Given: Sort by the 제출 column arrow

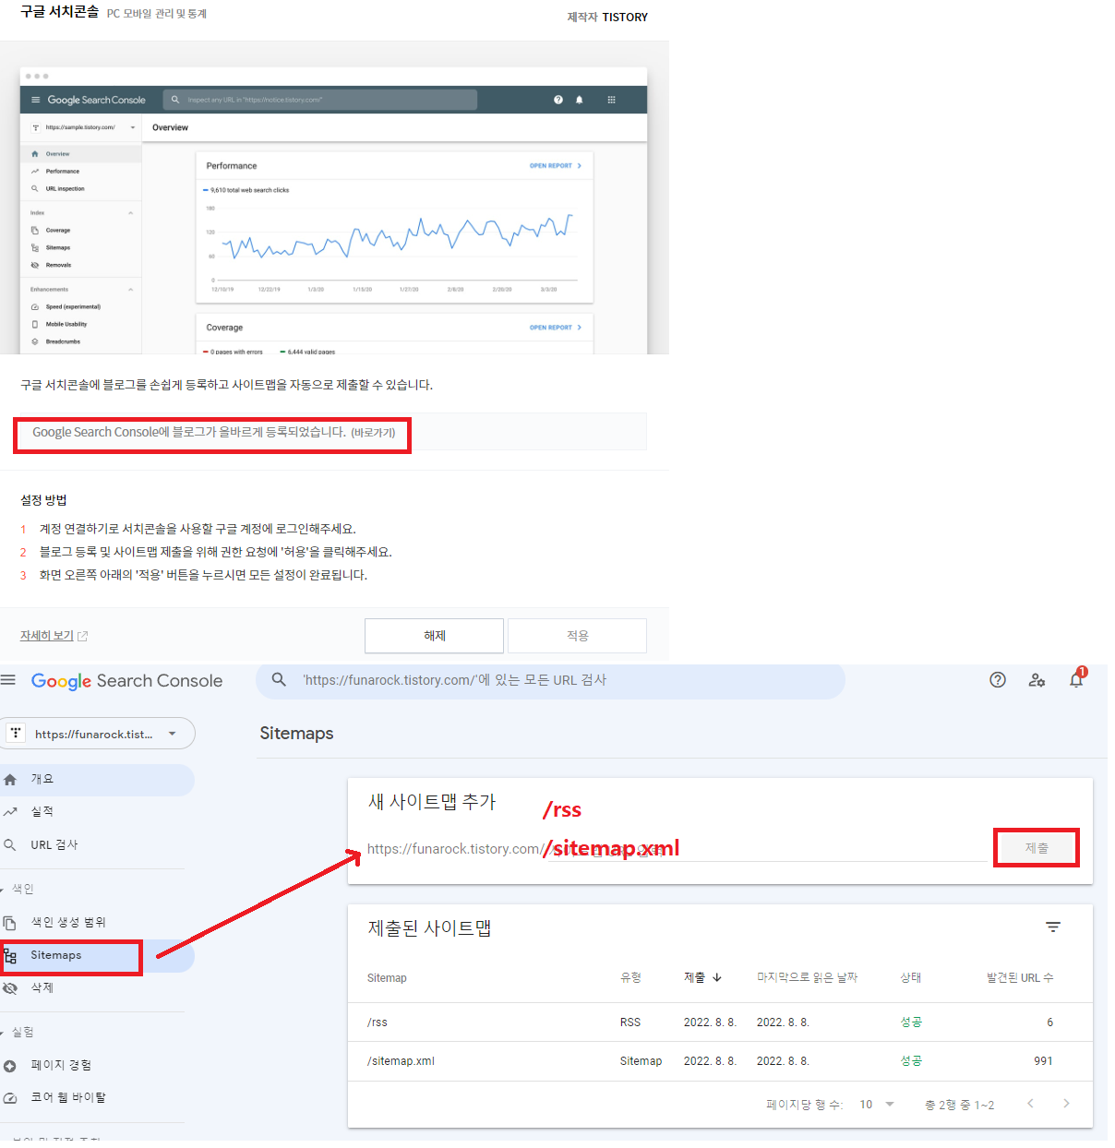Looking at the screenshot, I should (717, 977).
